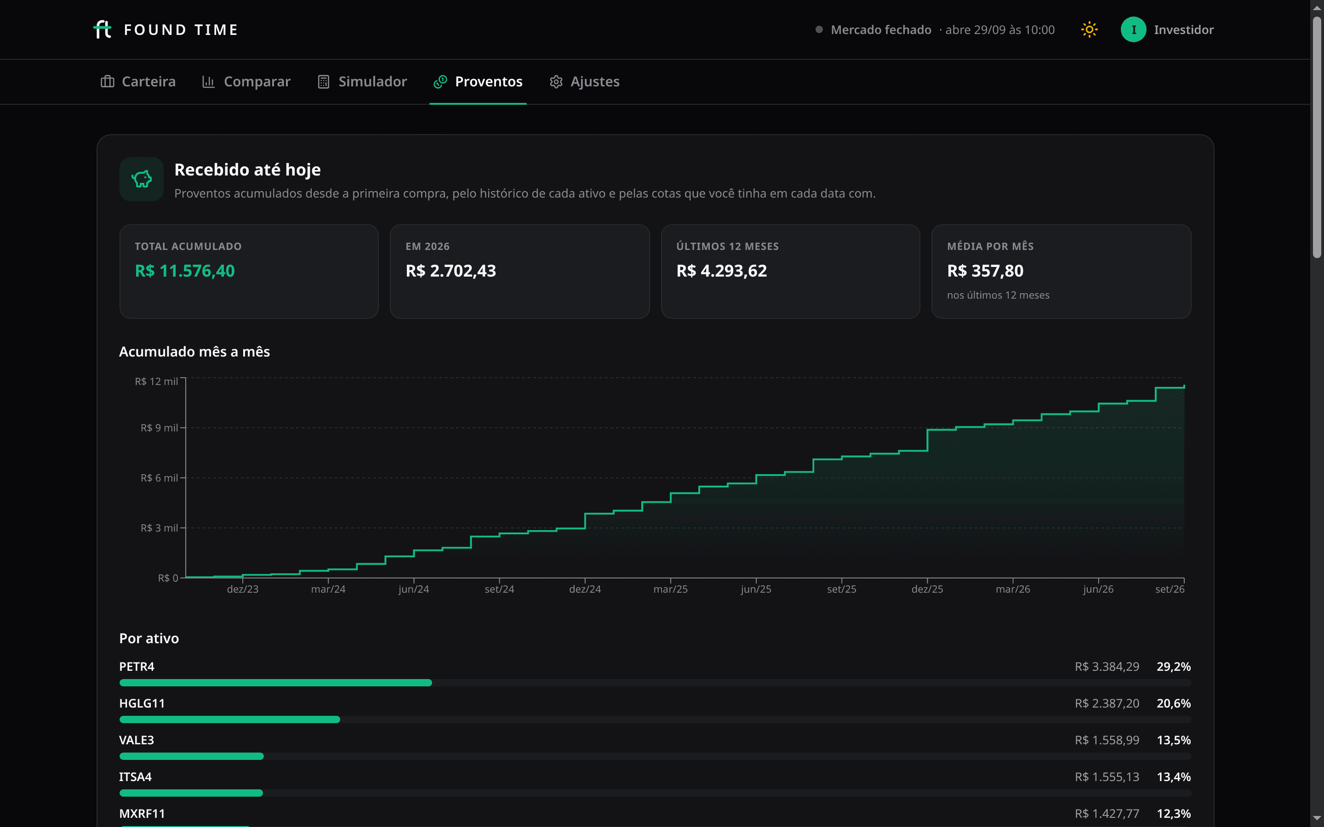Click the FOUND TIME brand name

pos(181,29)
